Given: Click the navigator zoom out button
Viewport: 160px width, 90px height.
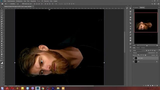Looking at the screenshot, I should [x=138, y=45].
